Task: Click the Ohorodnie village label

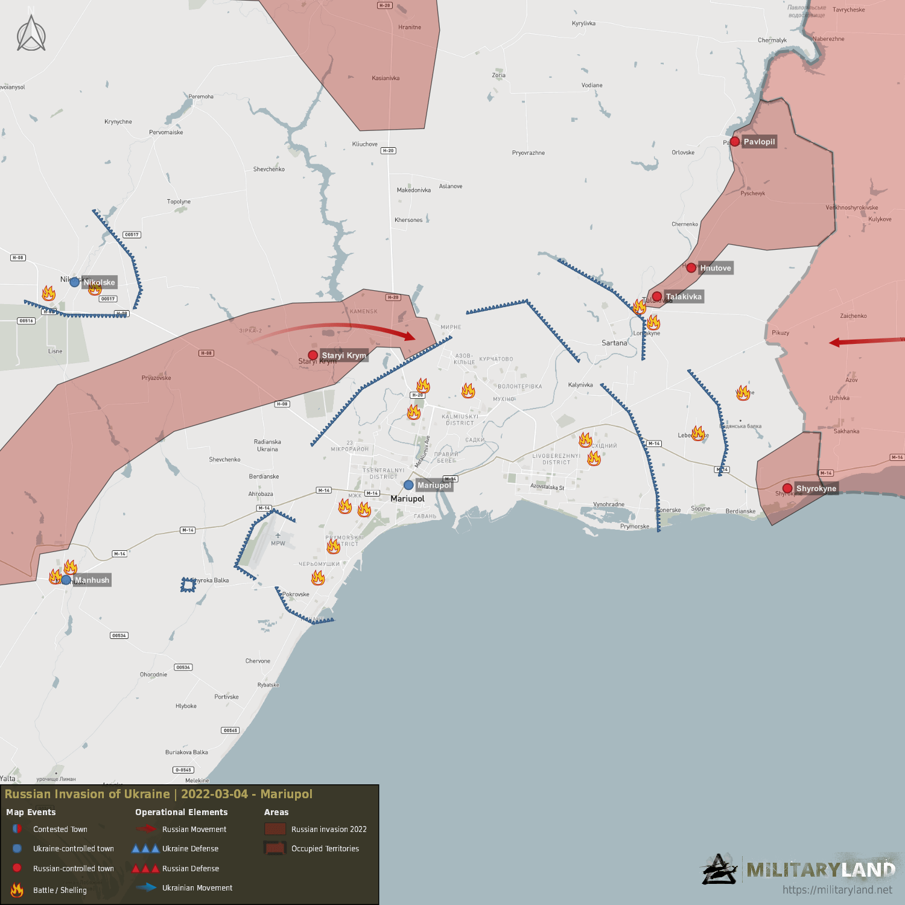Action: coord(153,675)
